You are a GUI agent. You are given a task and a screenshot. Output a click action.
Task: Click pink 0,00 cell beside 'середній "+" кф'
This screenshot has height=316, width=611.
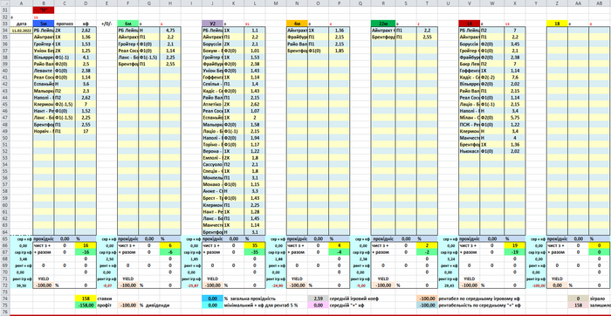click(318, 306)
